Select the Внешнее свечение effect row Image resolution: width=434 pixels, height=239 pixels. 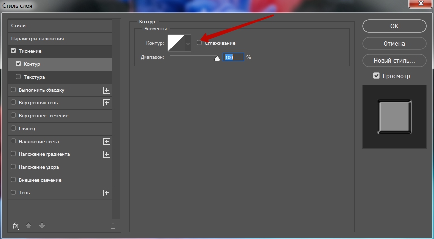coord(60,180)
